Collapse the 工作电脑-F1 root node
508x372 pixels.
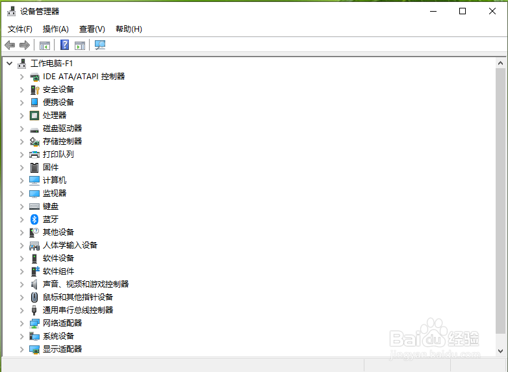click(9, 64)
